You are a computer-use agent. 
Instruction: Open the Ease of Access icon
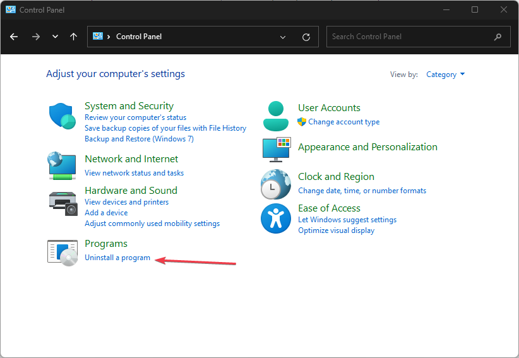(276, 218)
